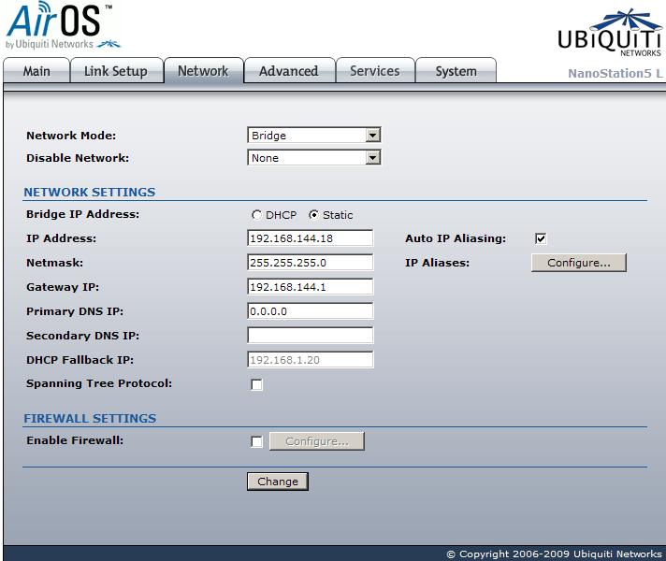Screen dimensions: 666x561
Task: Enable the Spanning Tree Protocol checkbox
Action: [256, 385]
